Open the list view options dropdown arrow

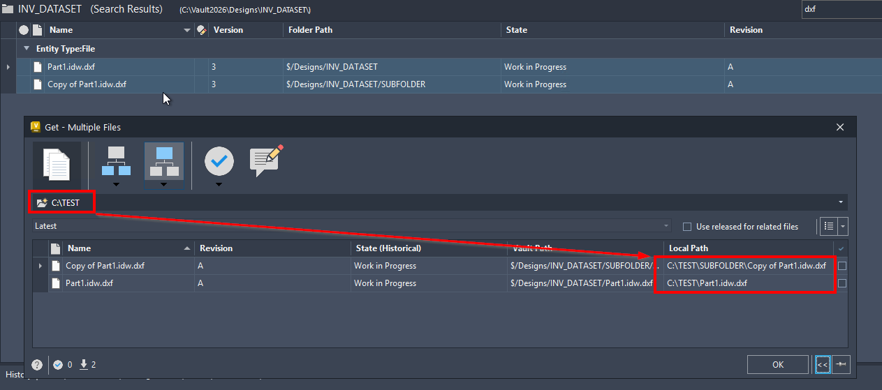844,226
